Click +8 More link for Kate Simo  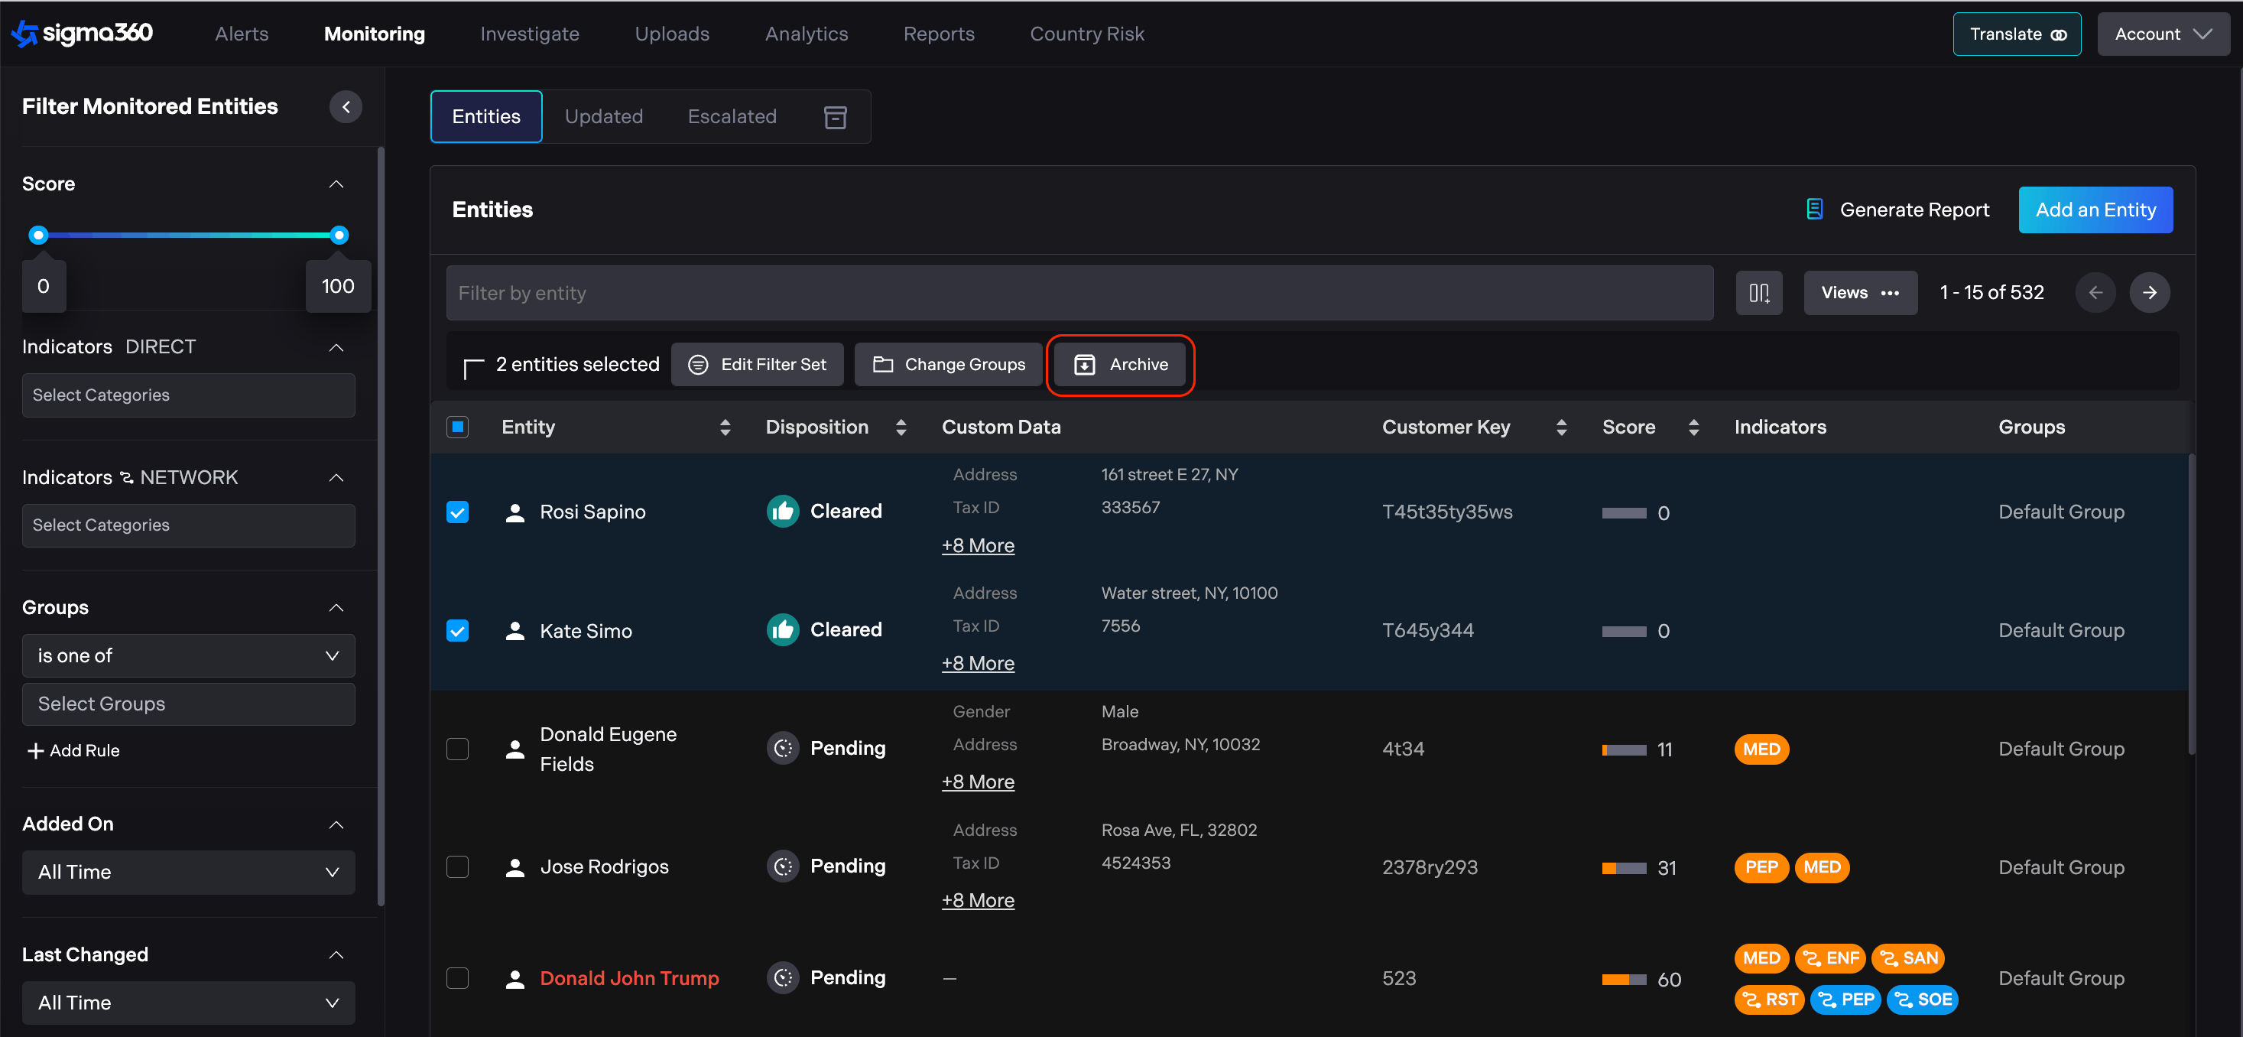pyautogui.click(x=977, y=664)
